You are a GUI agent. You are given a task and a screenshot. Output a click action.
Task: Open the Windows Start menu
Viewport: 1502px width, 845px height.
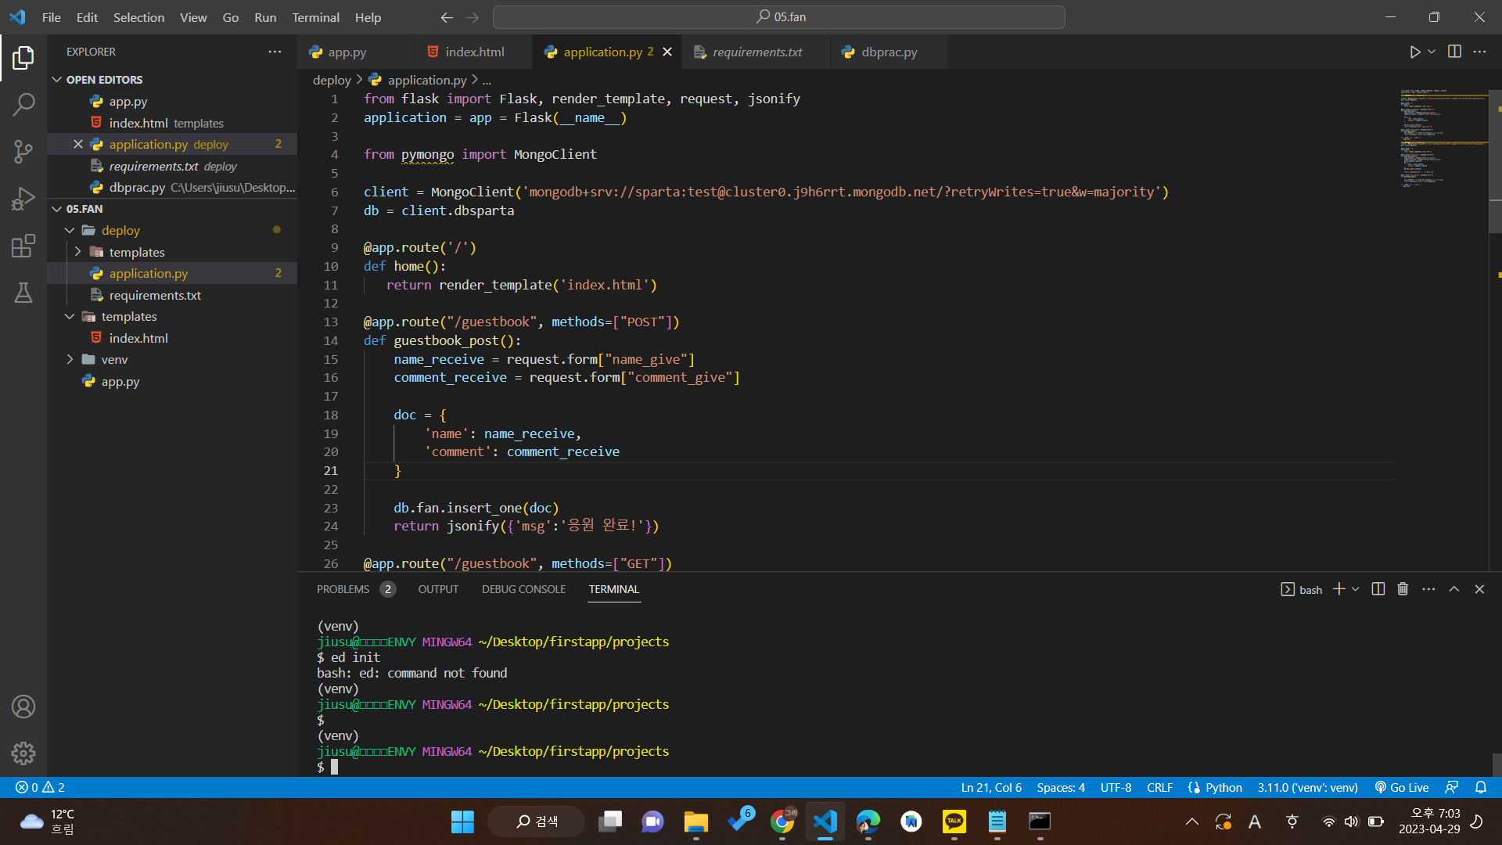[462, 822]
